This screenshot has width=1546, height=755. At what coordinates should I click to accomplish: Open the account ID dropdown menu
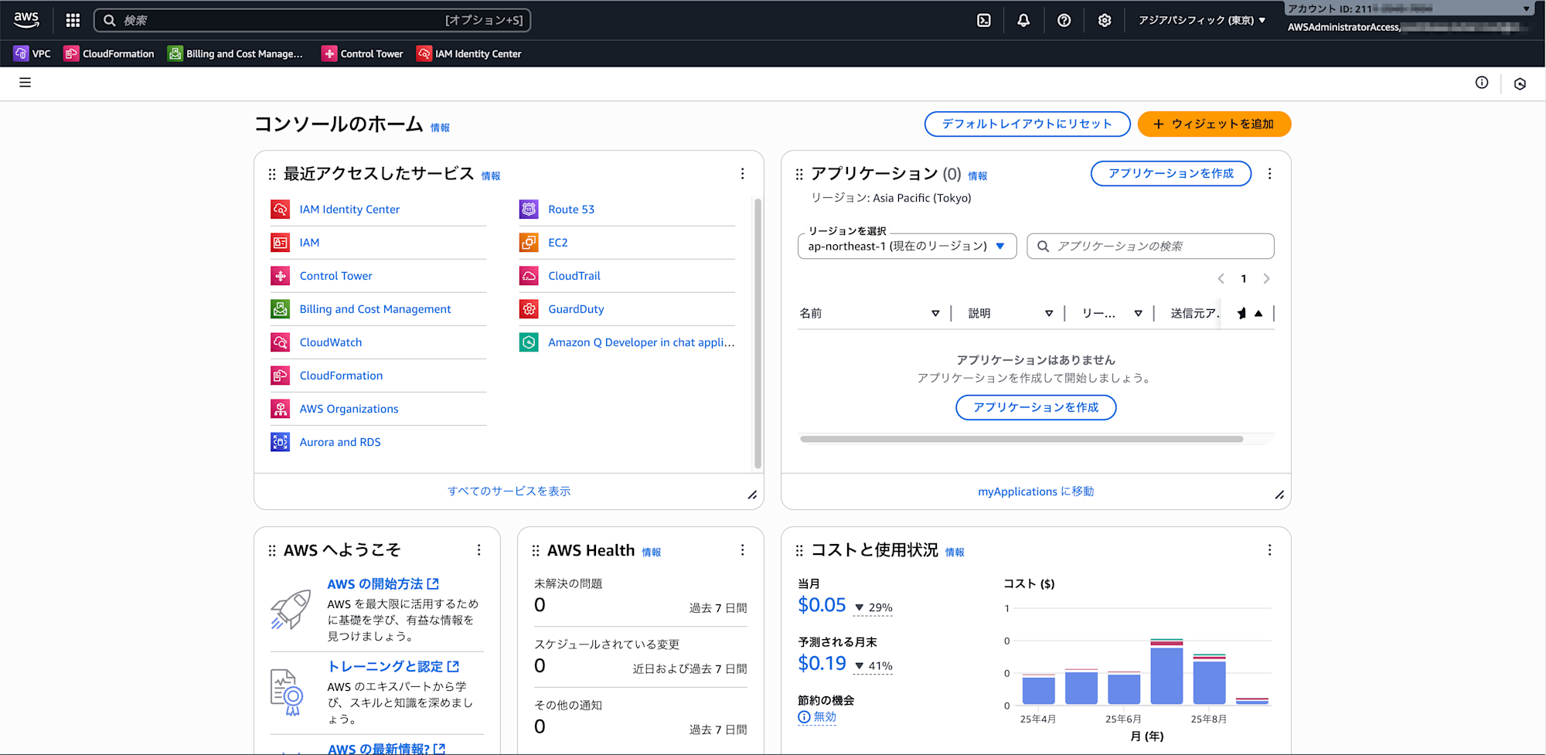click(1408, 9)
